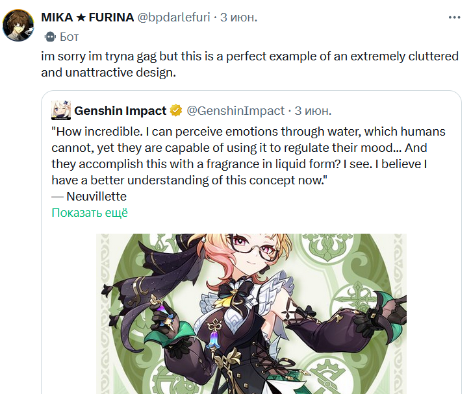The height and width of the screenshot is (394, 471).
Task: Click the '— Neuvillette' signature line
Action: 89,197
